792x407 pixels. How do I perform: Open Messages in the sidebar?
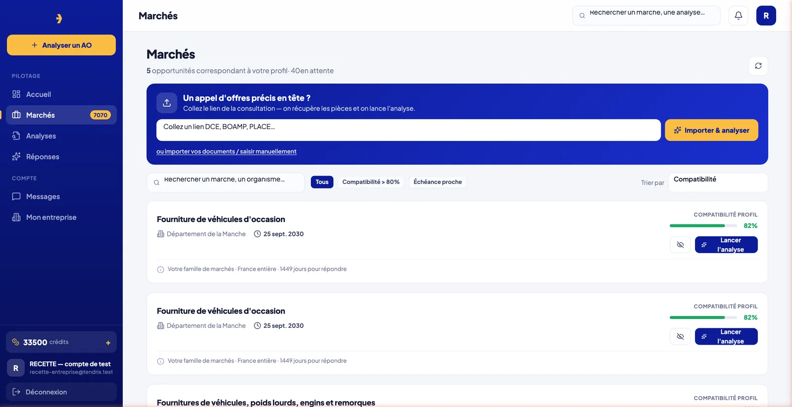click(x=61, y=196)
